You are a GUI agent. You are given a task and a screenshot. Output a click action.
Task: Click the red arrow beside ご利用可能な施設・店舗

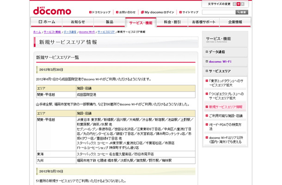coord(207,116)
